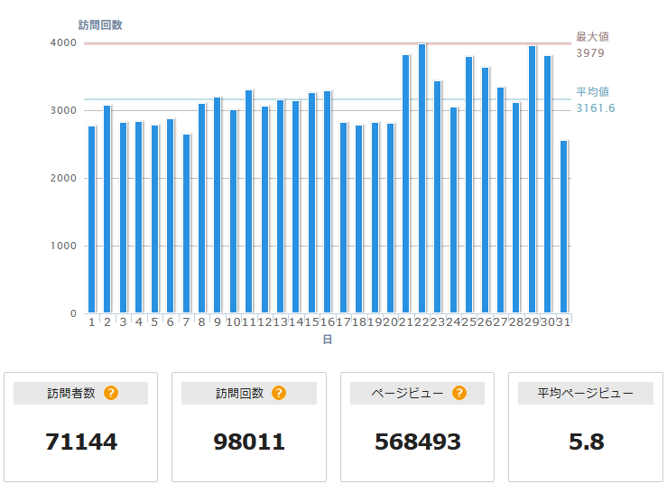Click the 平均値 3161.6 label
Image resolution: width=667 pixels, height=484 pixels.
pos(595,99)
